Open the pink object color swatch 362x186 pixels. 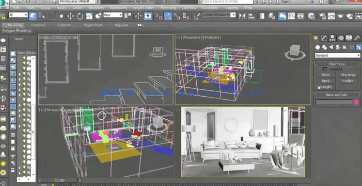pyautogui.click(x=356, y=102)
